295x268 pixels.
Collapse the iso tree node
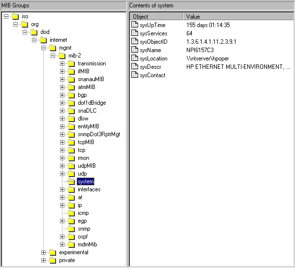point(6,17)
